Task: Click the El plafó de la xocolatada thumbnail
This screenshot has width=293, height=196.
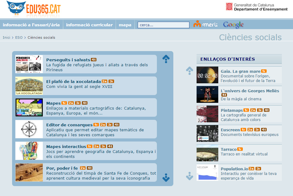Action: [29, 86]
